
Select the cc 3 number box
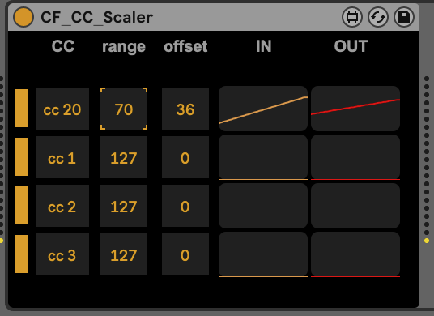point(62,254)
